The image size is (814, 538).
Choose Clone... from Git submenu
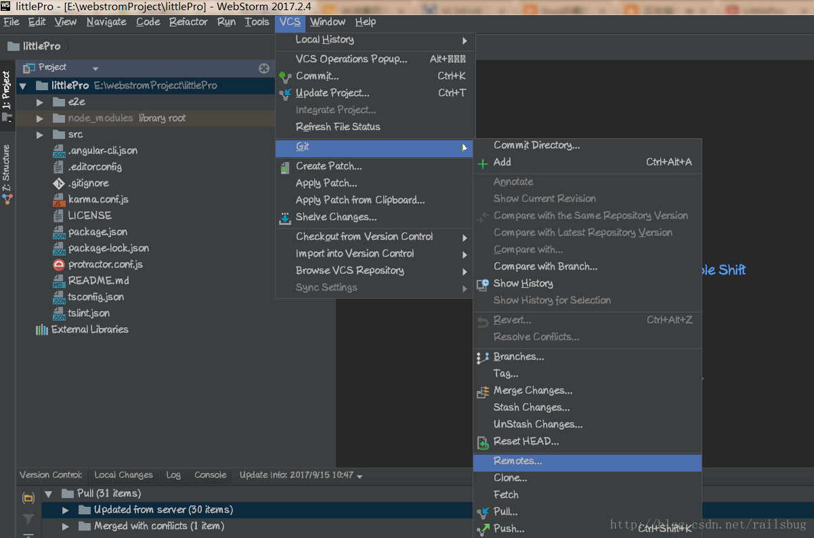pyautogui.click(x=587, y=478)
